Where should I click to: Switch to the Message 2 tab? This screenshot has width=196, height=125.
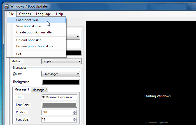click(40, 90)
